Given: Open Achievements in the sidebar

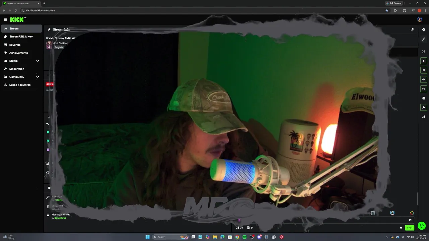Looking at the screenshot, I should pyautogui.click(x=21, y=53).
